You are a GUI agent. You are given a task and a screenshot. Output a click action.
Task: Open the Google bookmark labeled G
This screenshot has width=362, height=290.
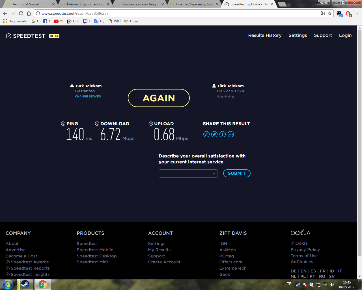coord(36,21)
